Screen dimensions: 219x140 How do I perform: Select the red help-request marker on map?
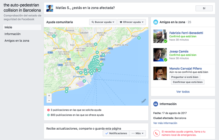[x=97, y=70]
